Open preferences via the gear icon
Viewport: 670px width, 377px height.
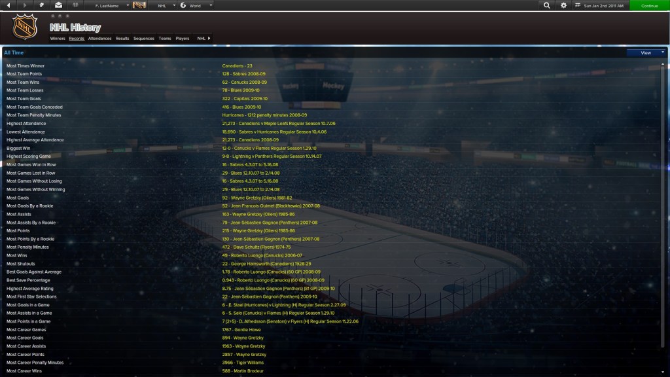pyautogui.click(x=563, y=5)
